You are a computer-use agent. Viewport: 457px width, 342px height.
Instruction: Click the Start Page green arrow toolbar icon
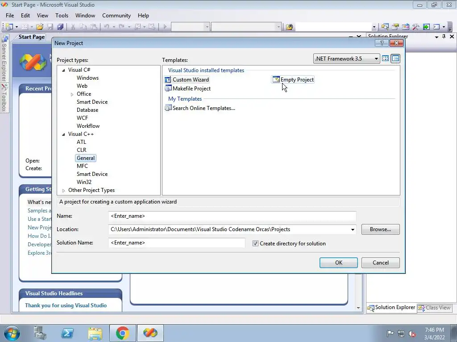point(426,27)
